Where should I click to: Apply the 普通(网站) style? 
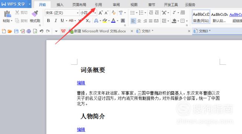[x=201, y=17]
